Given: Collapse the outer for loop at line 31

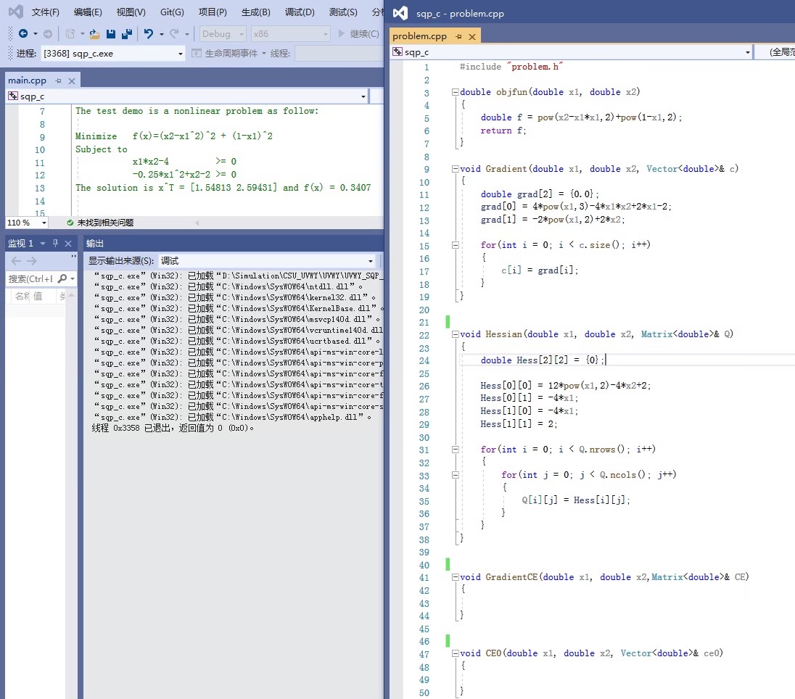Looking at the screenshot, I should [x=456, y=449].
